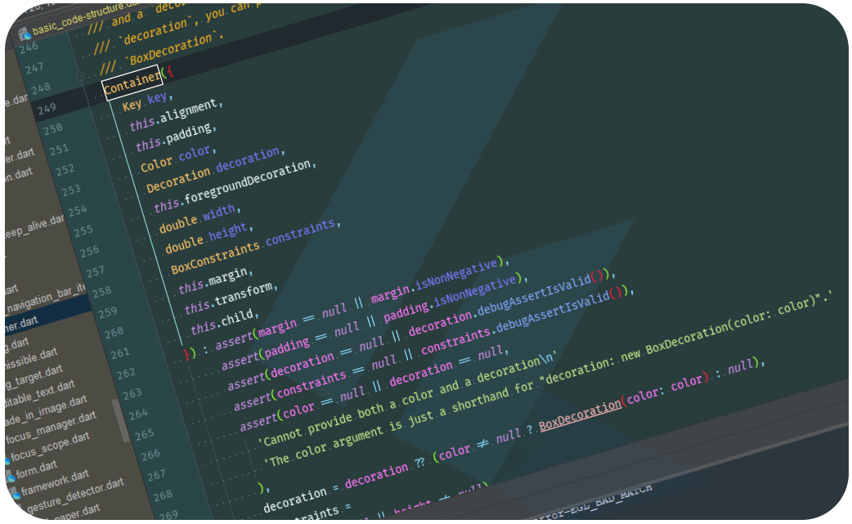The height and width of the screenshot is (524, 852).
Task: Click the '/// `BoxDecoration`.' comment line
Action: [162, 52]
